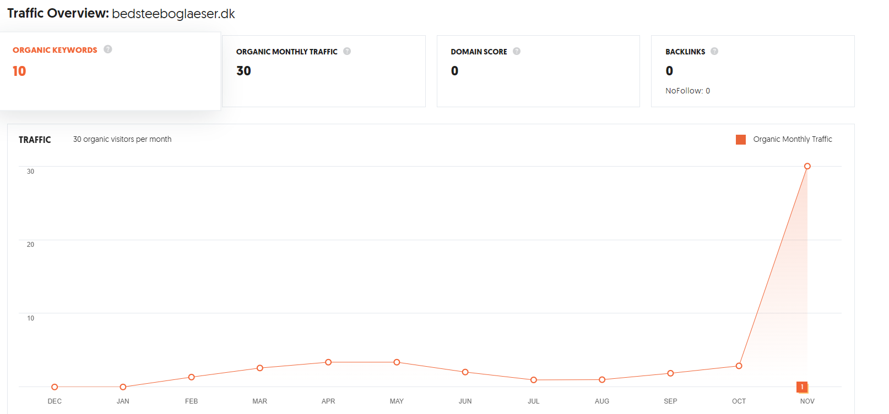Image resolution: width=889 pixels, height=414 pixels.
Task: Click the bedsteeboglaeser.dk domain title
Action: [174, 14]
